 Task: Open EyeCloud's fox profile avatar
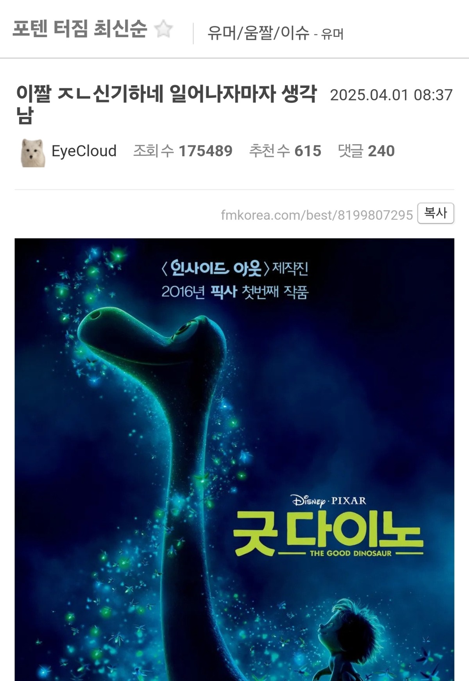[x=33, y=152]
